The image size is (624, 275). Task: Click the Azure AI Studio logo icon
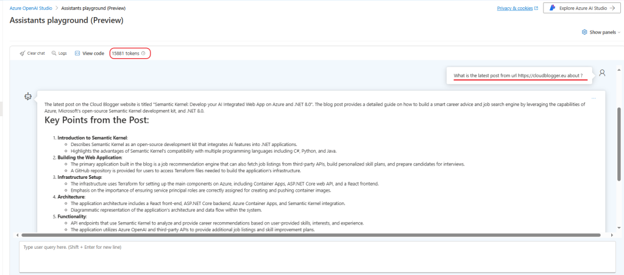tap(552, 8)
